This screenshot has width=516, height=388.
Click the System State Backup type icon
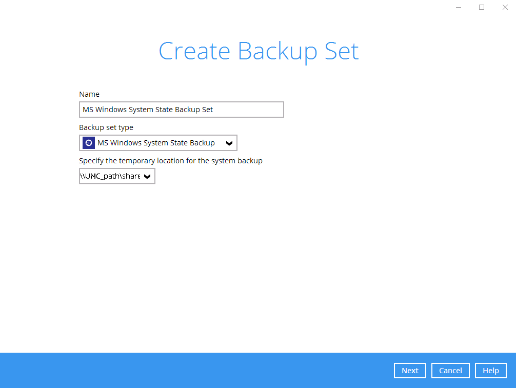[x=89, y=143]
